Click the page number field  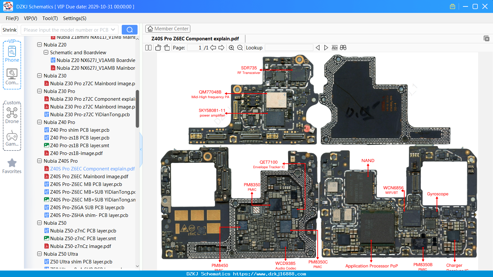[x=195, y=48]
